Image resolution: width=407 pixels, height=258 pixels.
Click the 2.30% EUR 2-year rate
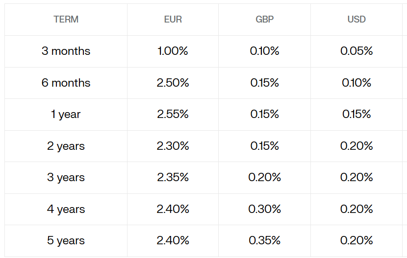coord(173,146)
